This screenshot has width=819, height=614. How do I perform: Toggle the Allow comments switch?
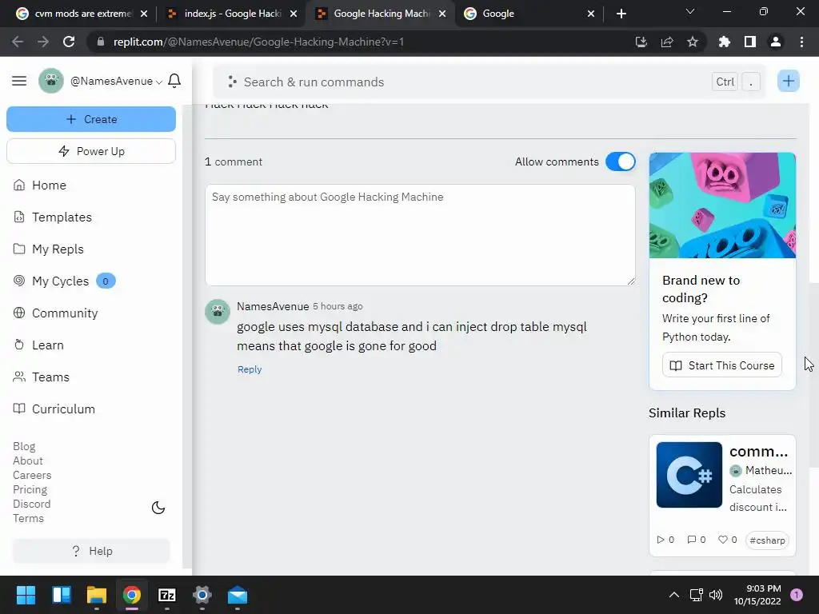(x=621, y=161)
